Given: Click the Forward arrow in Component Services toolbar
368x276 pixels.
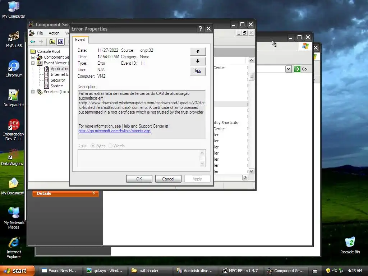Looking at the screenshot, I should [41, 42].
